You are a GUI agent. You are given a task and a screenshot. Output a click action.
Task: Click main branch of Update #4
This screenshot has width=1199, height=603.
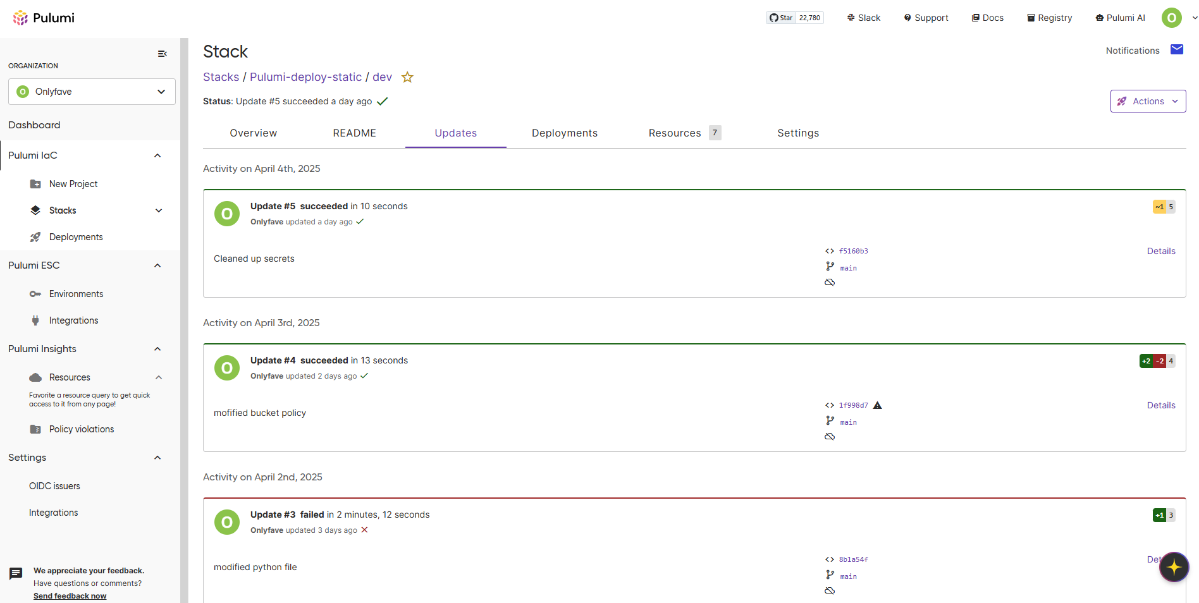(x=848, y=422)
